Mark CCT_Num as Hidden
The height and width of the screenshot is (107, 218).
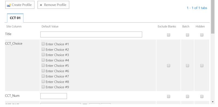(202, 96)
